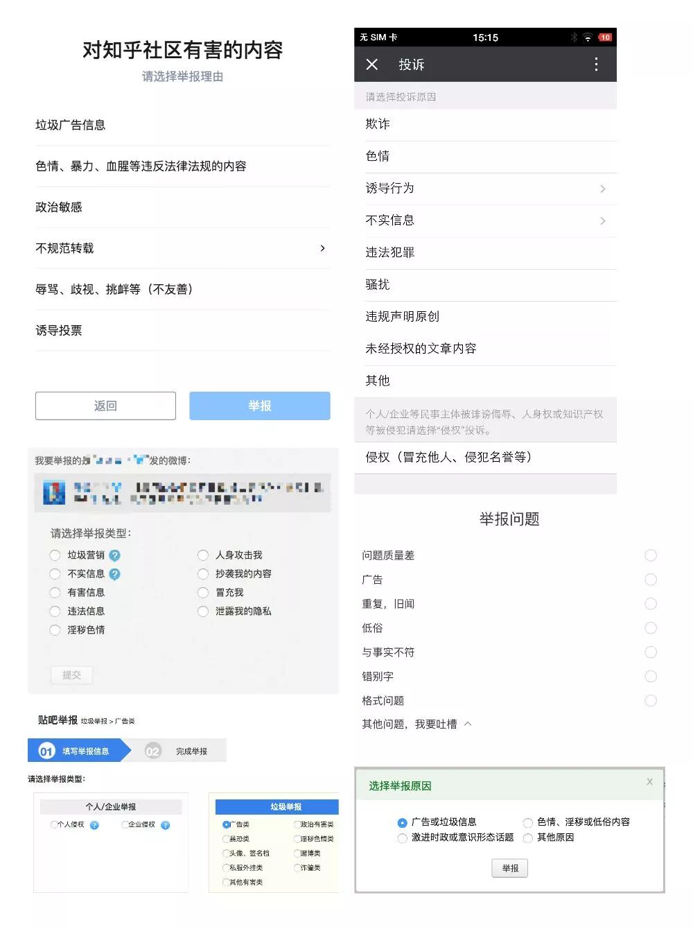Screen dimensions: 693x929
Task: Select the 问题质量差 radio button
Action: point(650,555)
